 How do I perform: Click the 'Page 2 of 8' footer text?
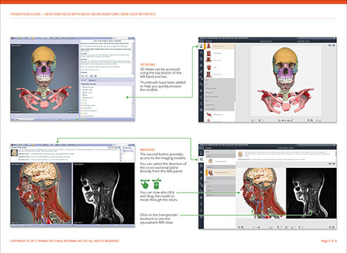coord(329,241)
